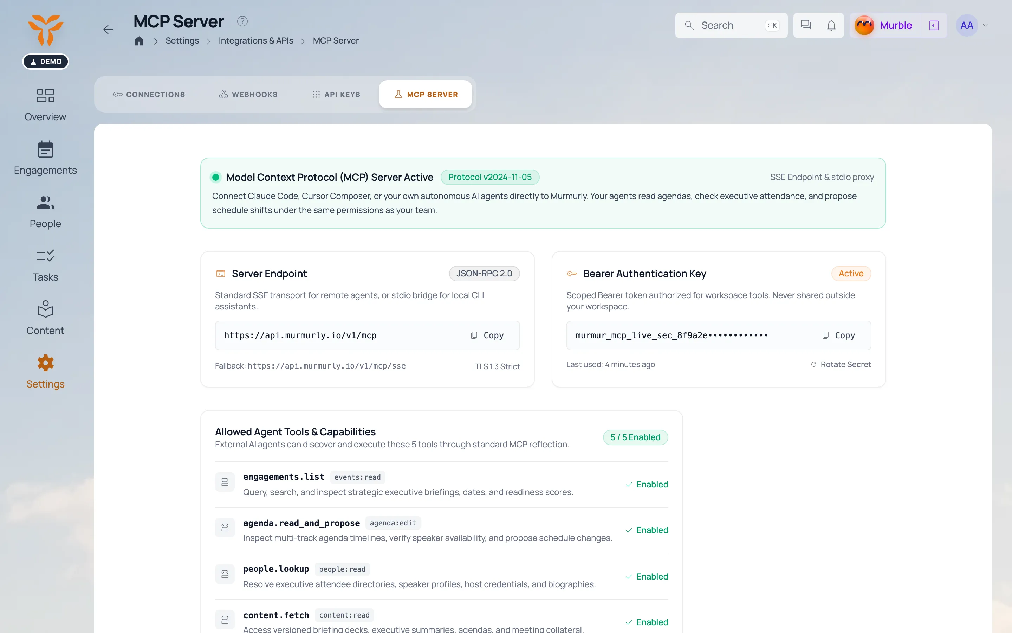Click the Active badge on Bearer key
Viewport: 1012px width, 633px height.
[851, 273]
